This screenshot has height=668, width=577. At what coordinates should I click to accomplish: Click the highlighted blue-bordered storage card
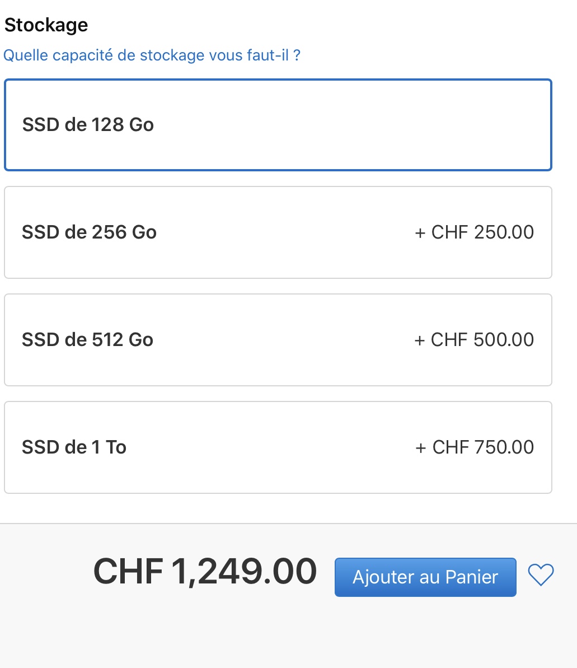tap(278, 125)
